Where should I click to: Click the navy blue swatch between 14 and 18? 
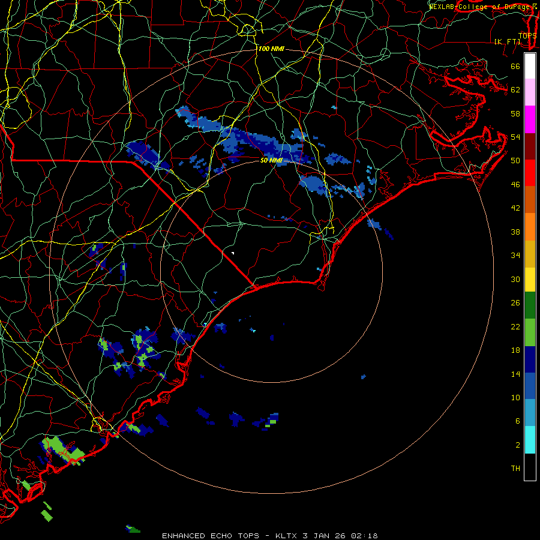530,359
